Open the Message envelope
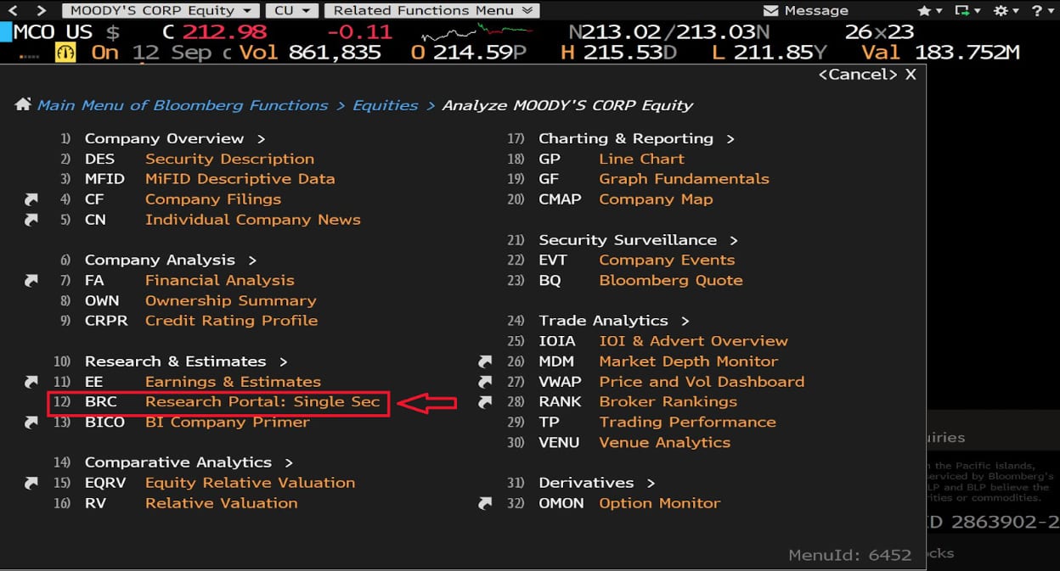The image size is (1060, 571). (x=771, y=10)
